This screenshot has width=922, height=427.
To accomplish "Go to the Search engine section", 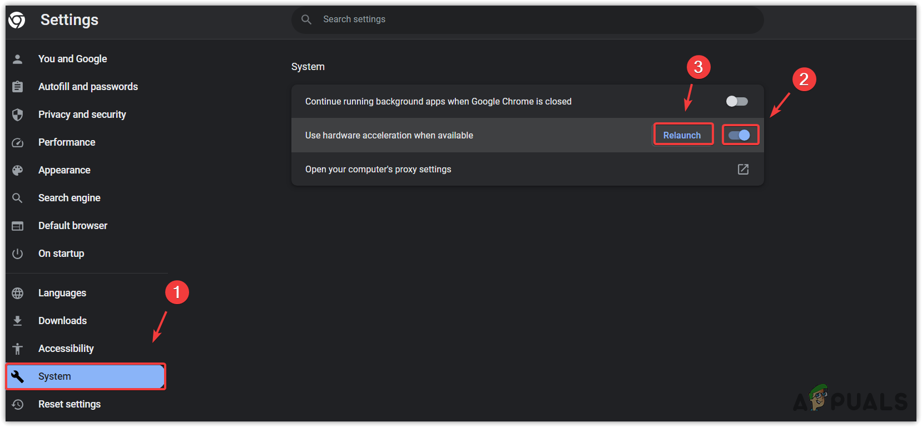I will click(70, 198).
